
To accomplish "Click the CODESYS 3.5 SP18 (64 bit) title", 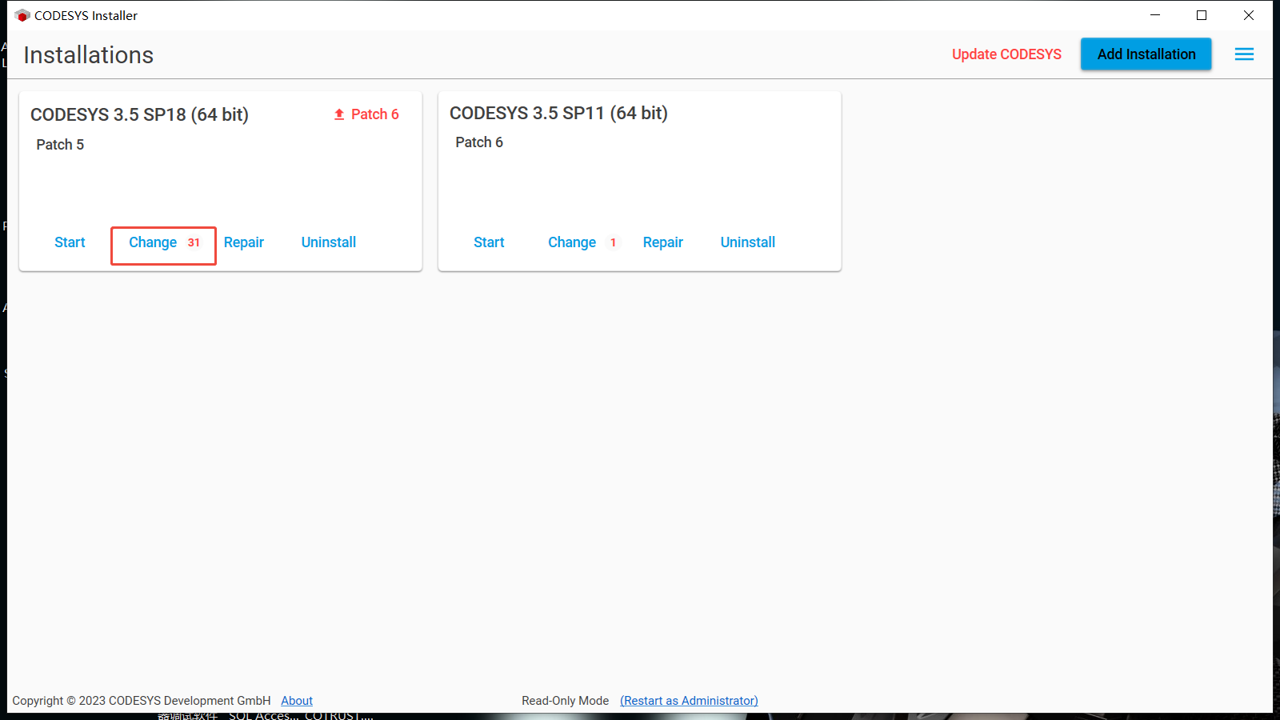I will point(139,114).
